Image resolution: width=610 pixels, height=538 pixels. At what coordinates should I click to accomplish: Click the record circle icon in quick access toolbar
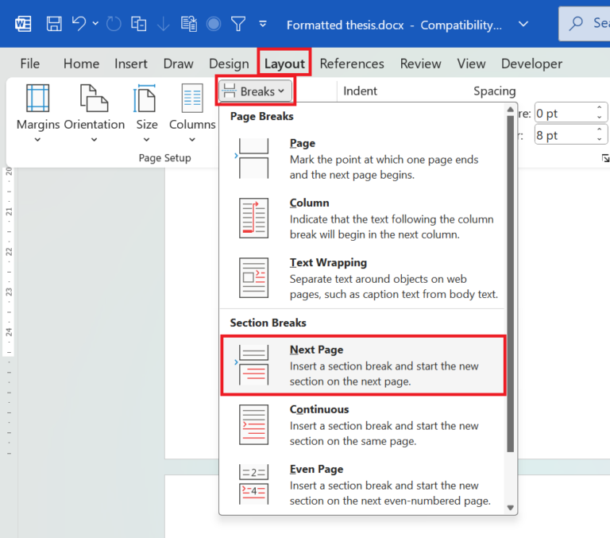click(214, 24)
